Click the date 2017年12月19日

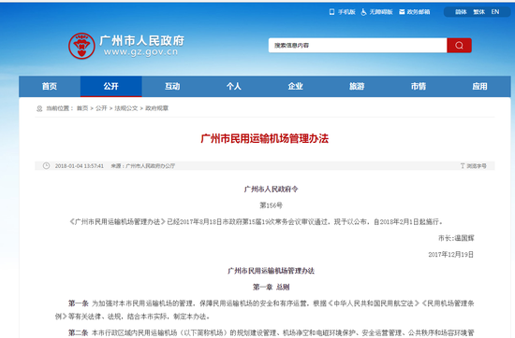pos(450,255)
